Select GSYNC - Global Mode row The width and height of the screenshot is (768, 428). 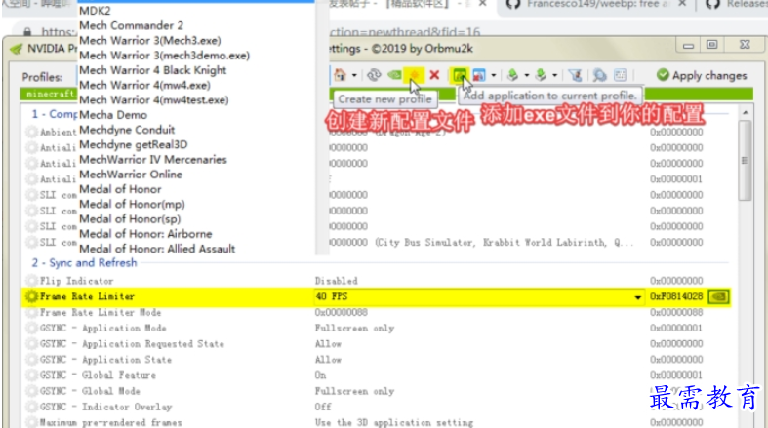pos(376,391)
